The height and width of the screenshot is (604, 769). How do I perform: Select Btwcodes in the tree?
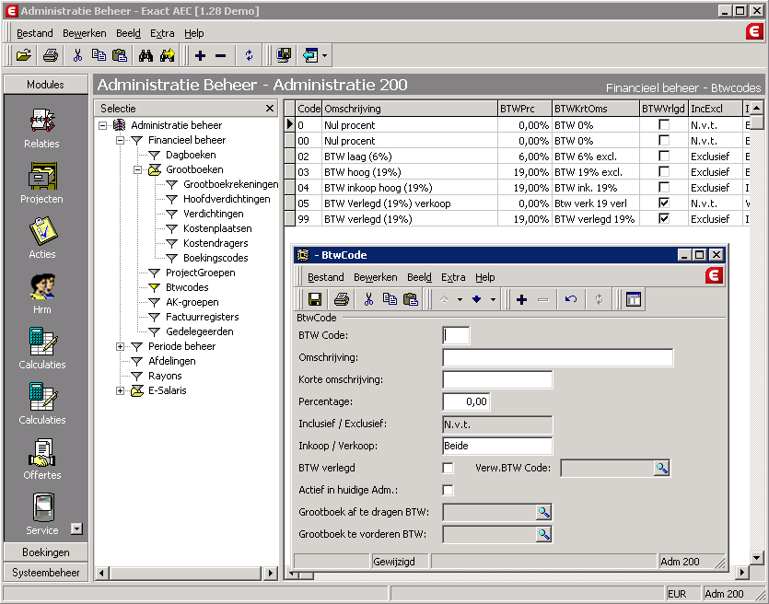coord(187,287)
